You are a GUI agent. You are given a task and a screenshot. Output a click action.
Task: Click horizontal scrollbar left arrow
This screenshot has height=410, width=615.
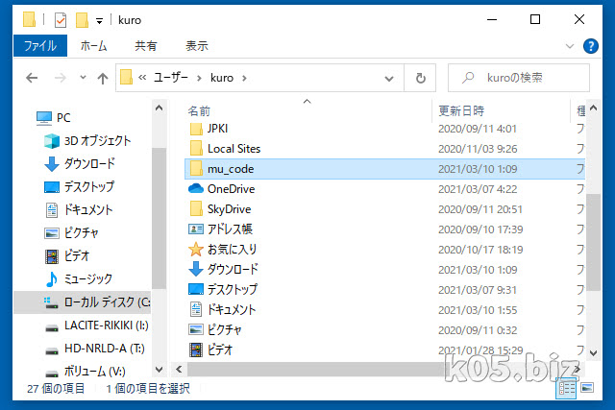[x=180, y=370]
